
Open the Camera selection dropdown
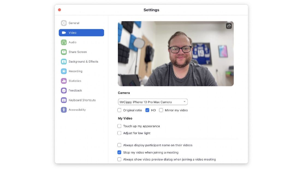pos(153,102)
